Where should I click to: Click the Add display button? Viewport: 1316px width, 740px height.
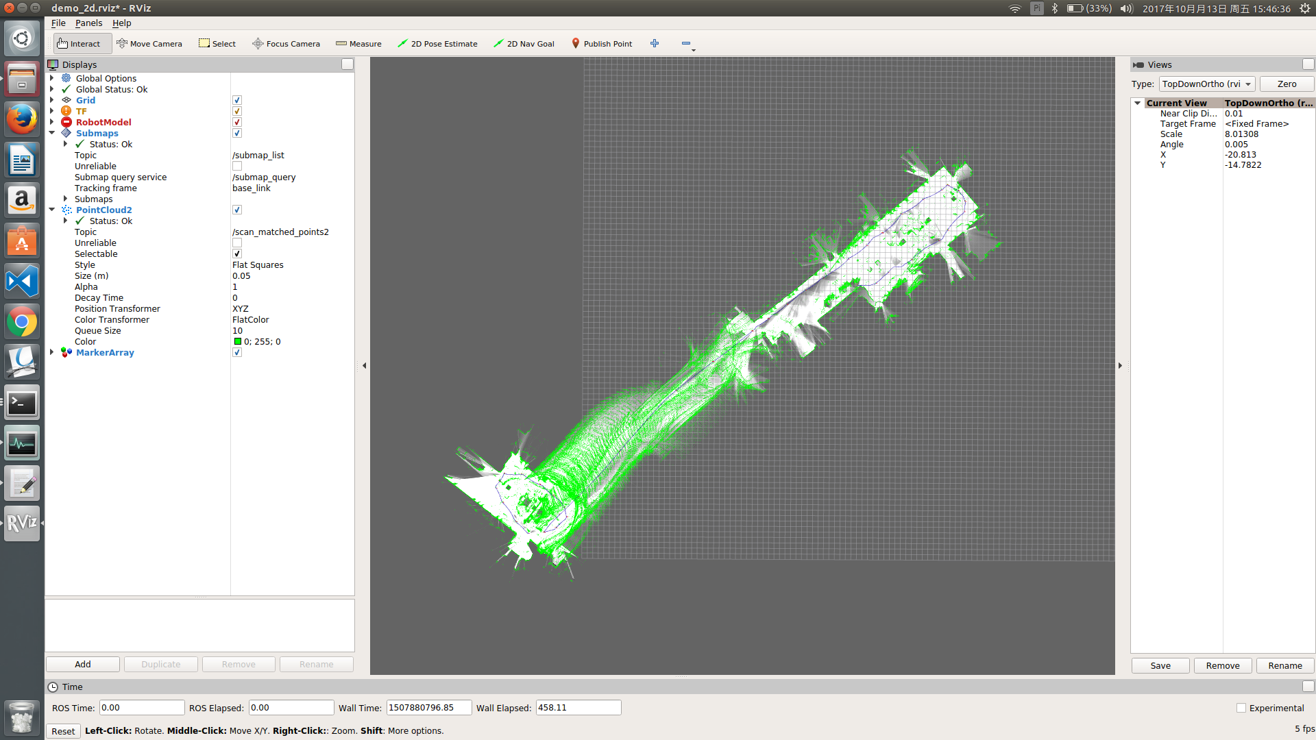pos(83,664)
